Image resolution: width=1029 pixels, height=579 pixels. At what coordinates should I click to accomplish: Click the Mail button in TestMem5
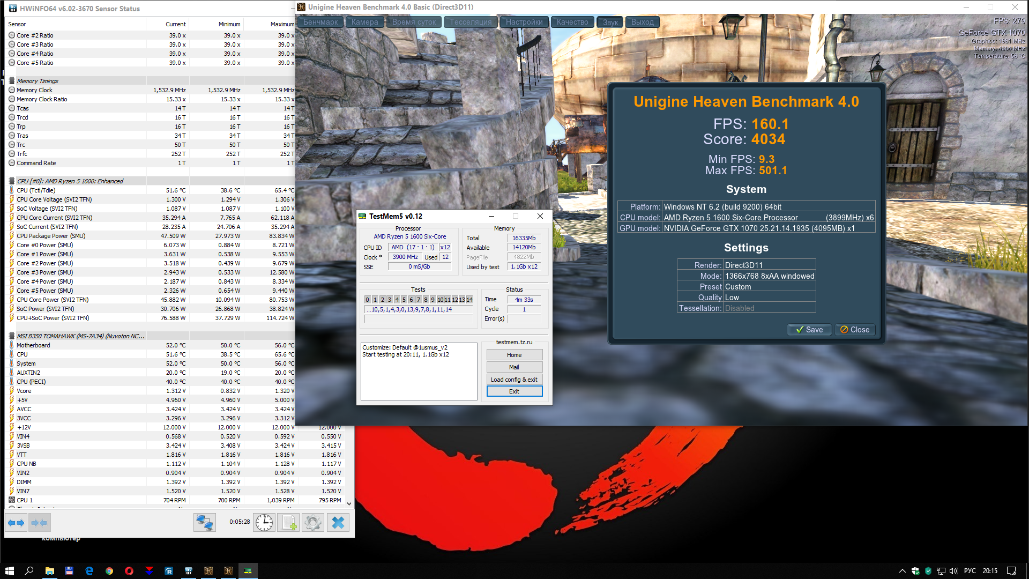click(x=514, y=367)
